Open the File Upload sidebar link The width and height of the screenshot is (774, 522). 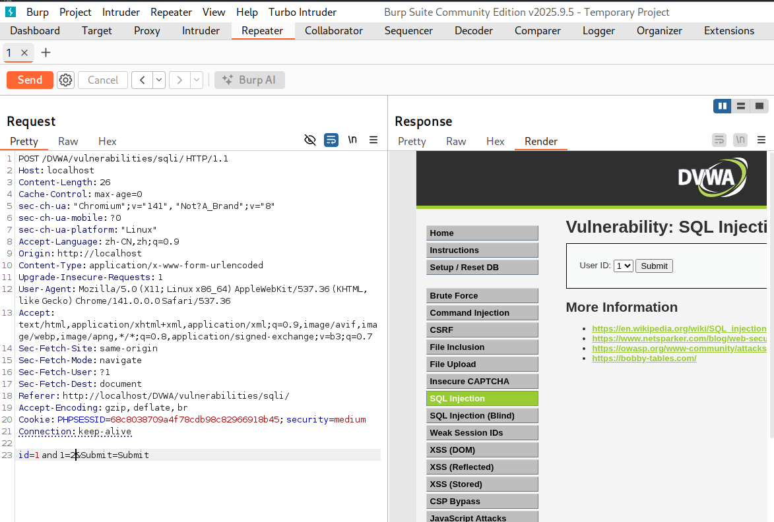click(x=482, y=364)
